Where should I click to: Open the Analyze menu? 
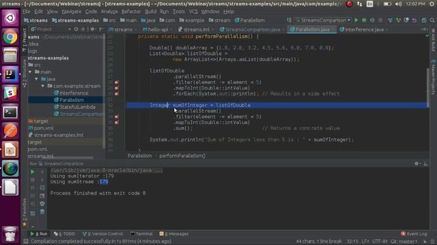click(x=109, y=12)
